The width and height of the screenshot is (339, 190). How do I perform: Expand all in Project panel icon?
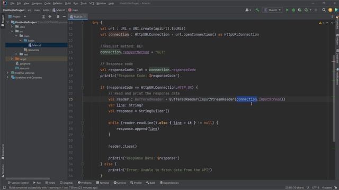coord(43,16)
